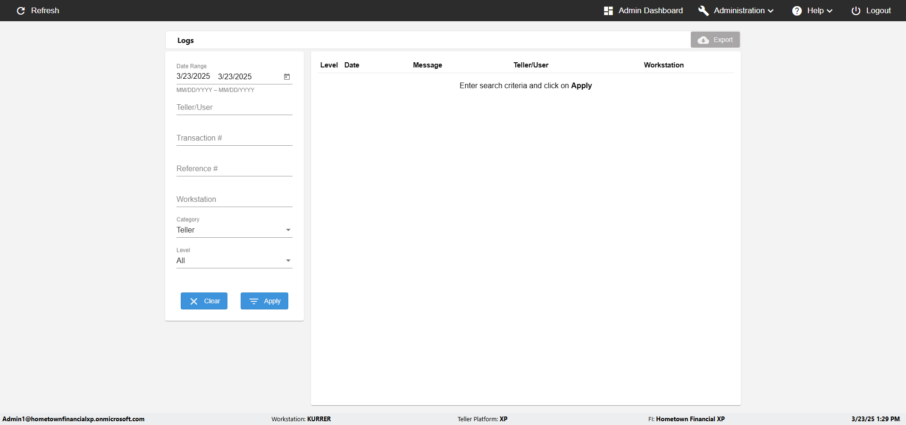Click the Admin Dashboard grid icon
The width and height of the screenshot is (906, 425).
(608, 10)
